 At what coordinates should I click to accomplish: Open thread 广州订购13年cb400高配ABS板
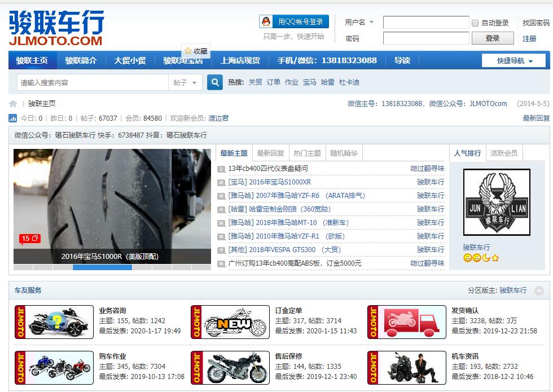(x=295, y=263)
